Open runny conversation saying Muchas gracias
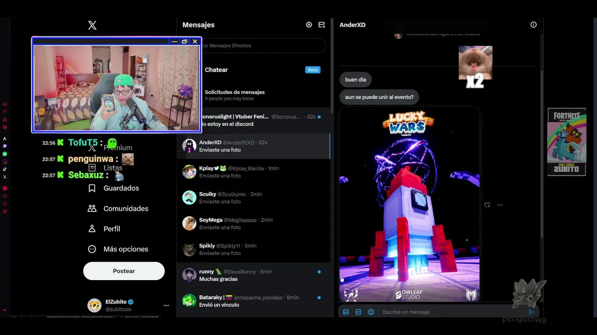Viewport: 597px width, 335px height. pos(253,275)
